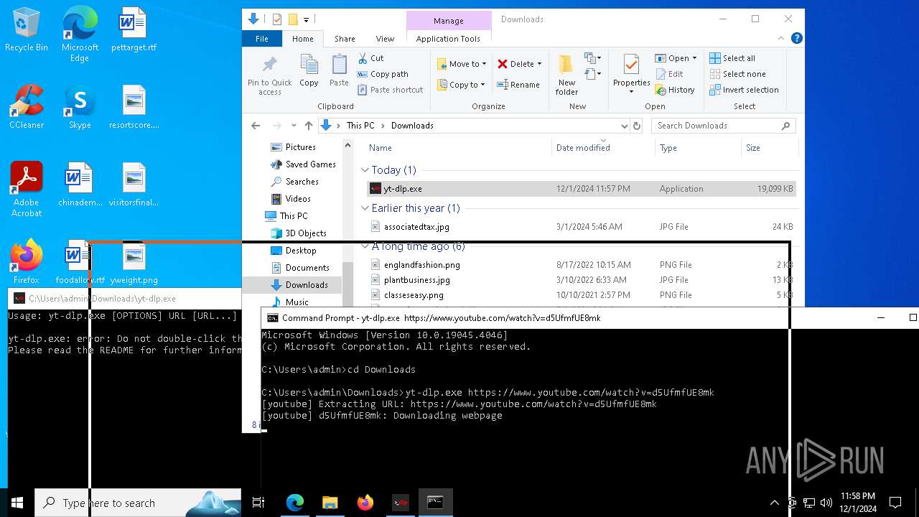Select yweight.png on the desktop
Screen dimensions: 919x517
pos(134,262)
